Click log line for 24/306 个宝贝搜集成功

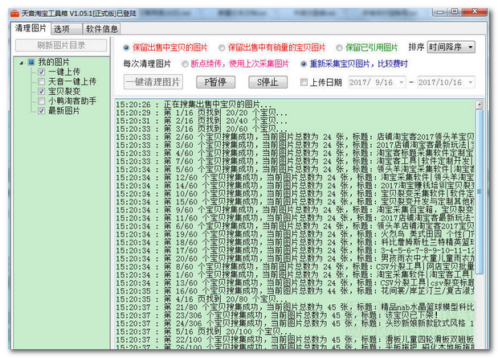click(295, 323)
